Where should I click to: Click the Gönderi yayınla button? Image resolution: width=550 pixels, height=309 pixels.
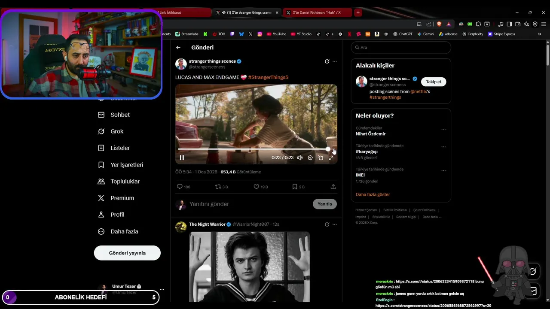point(127,253)
